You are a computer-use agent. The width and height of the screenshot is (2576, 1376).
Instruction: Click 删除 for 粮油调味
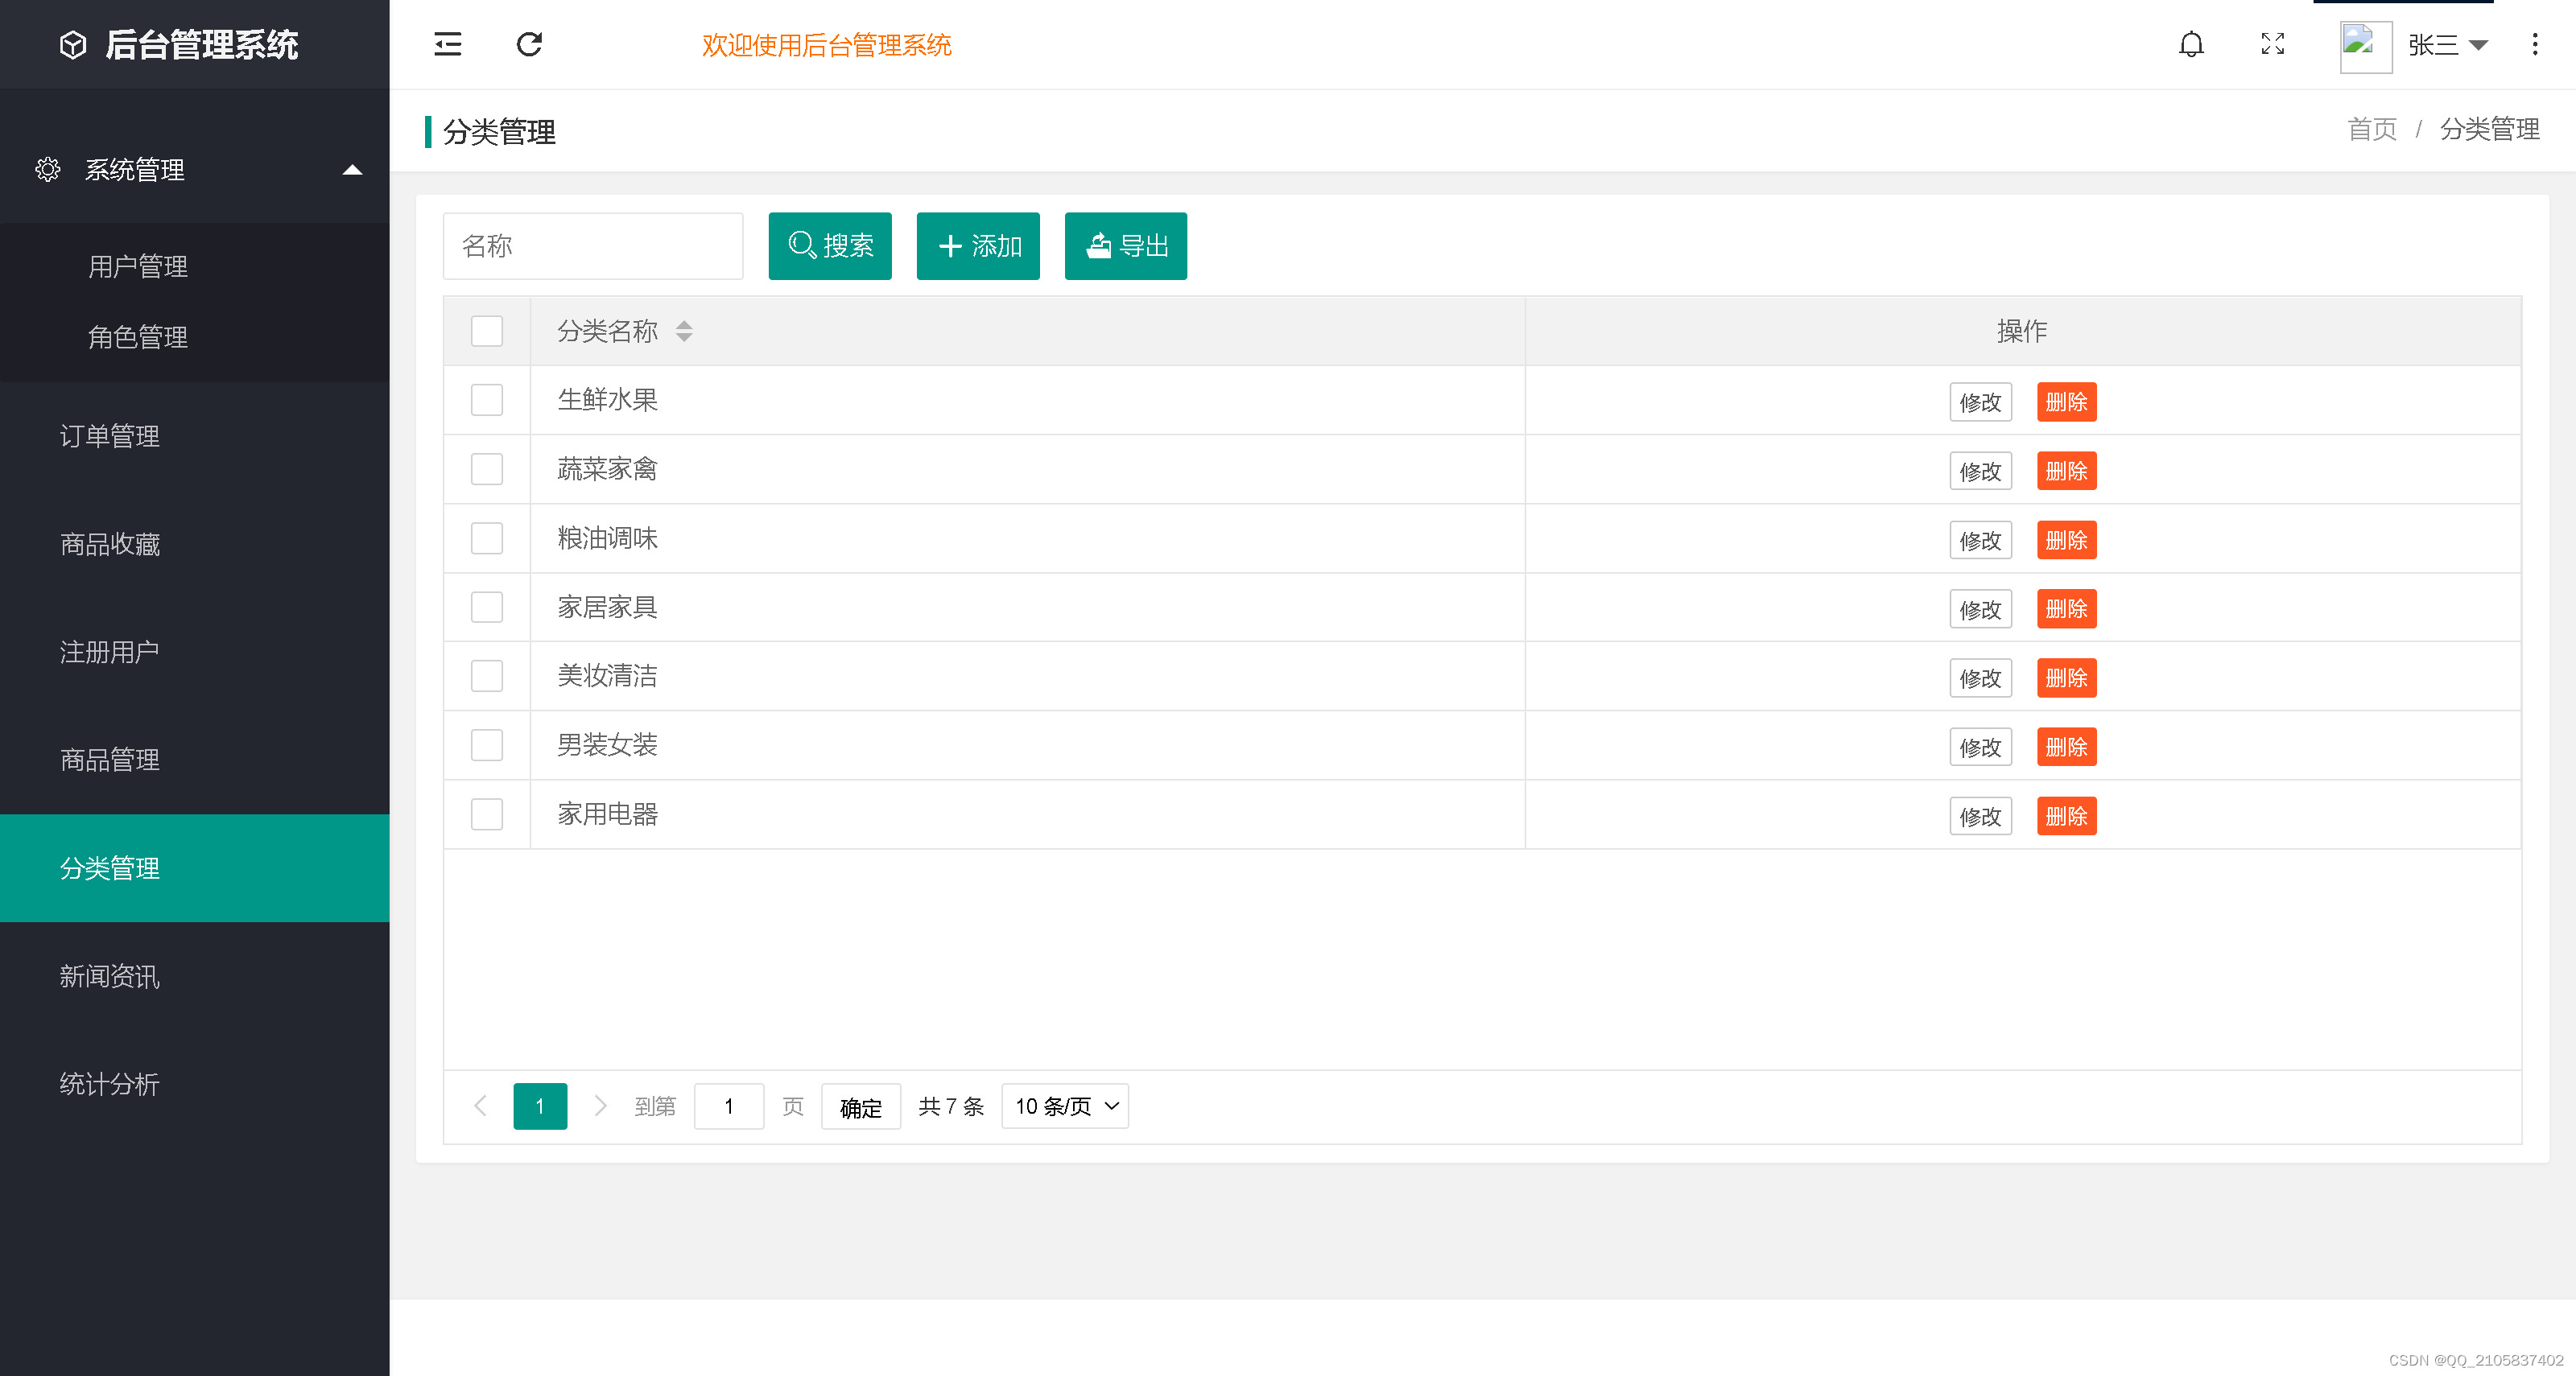pos(2067,540)
